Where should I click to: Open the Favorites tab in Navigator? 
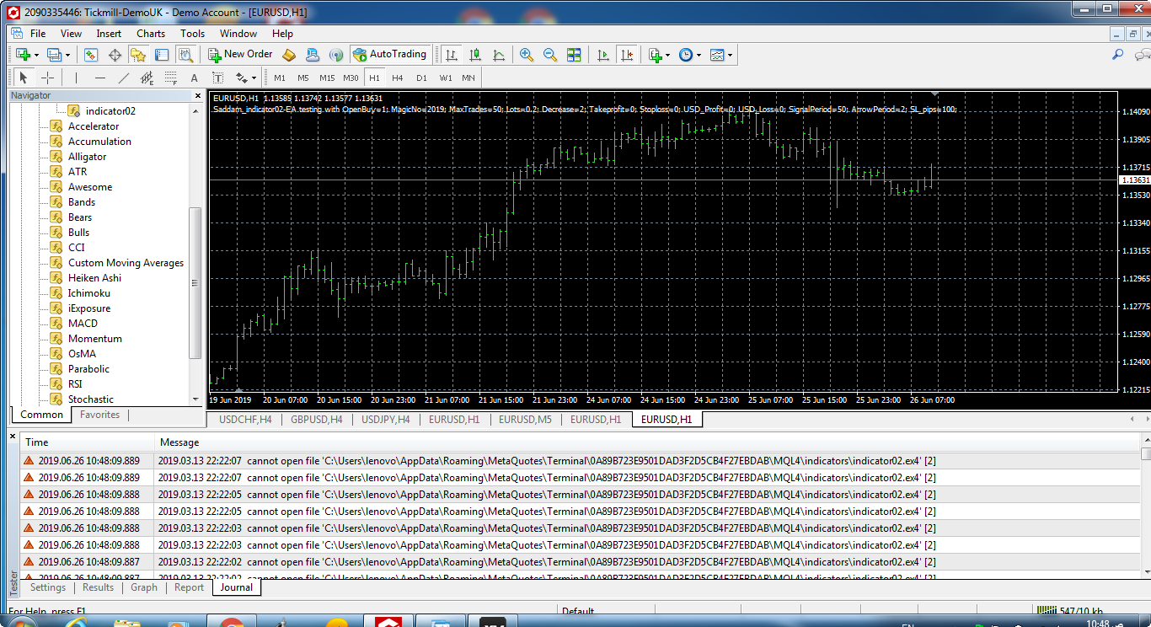[x=100, y=415]
